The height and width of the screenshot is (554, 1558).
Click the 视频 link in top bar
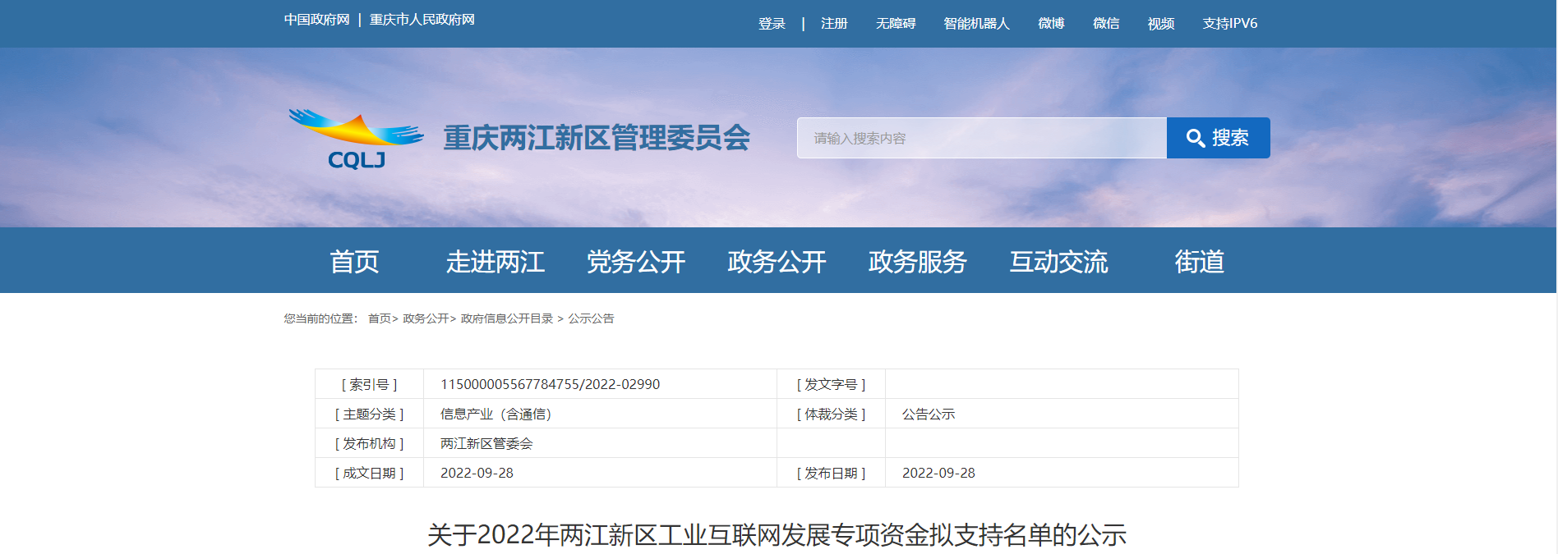coord(1160,24)
